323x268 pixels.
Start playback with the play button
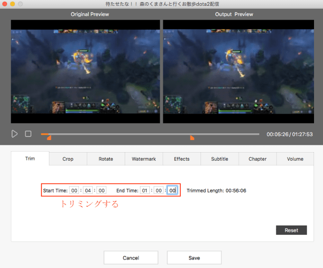(x=14, y=134)
